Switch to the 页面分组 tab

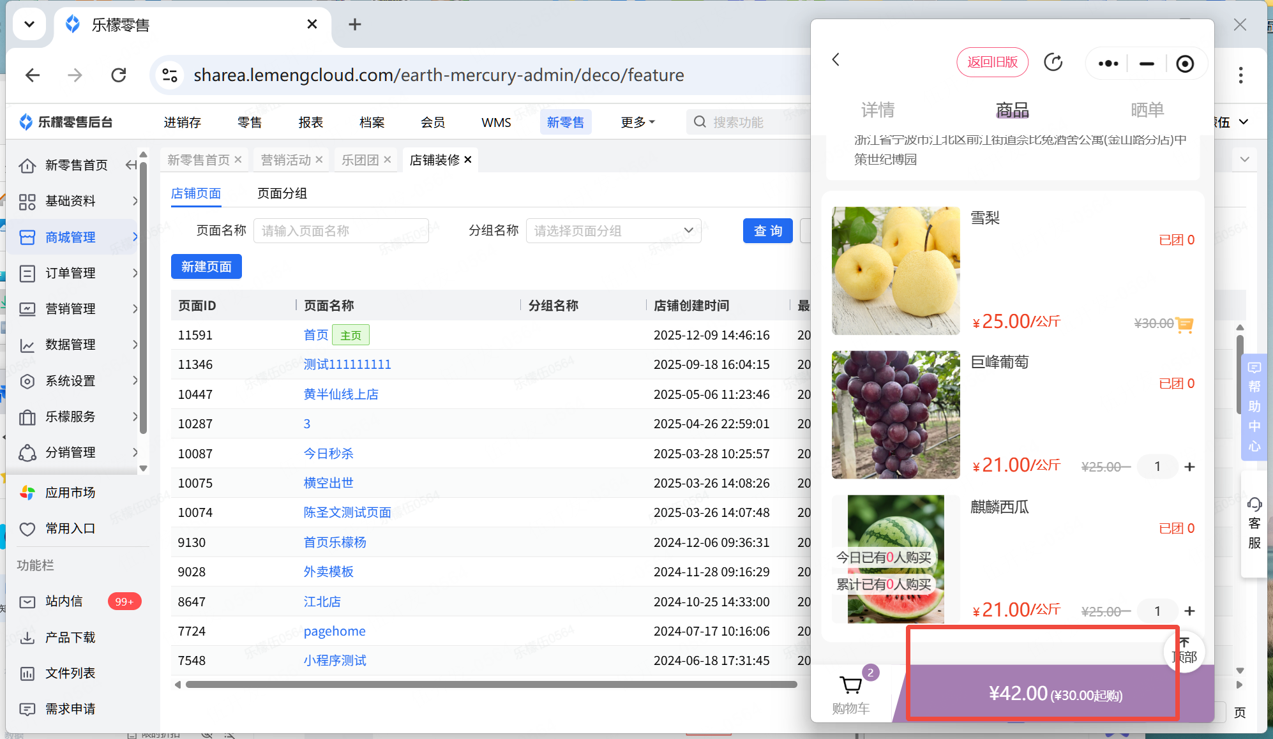pos(282,193)
